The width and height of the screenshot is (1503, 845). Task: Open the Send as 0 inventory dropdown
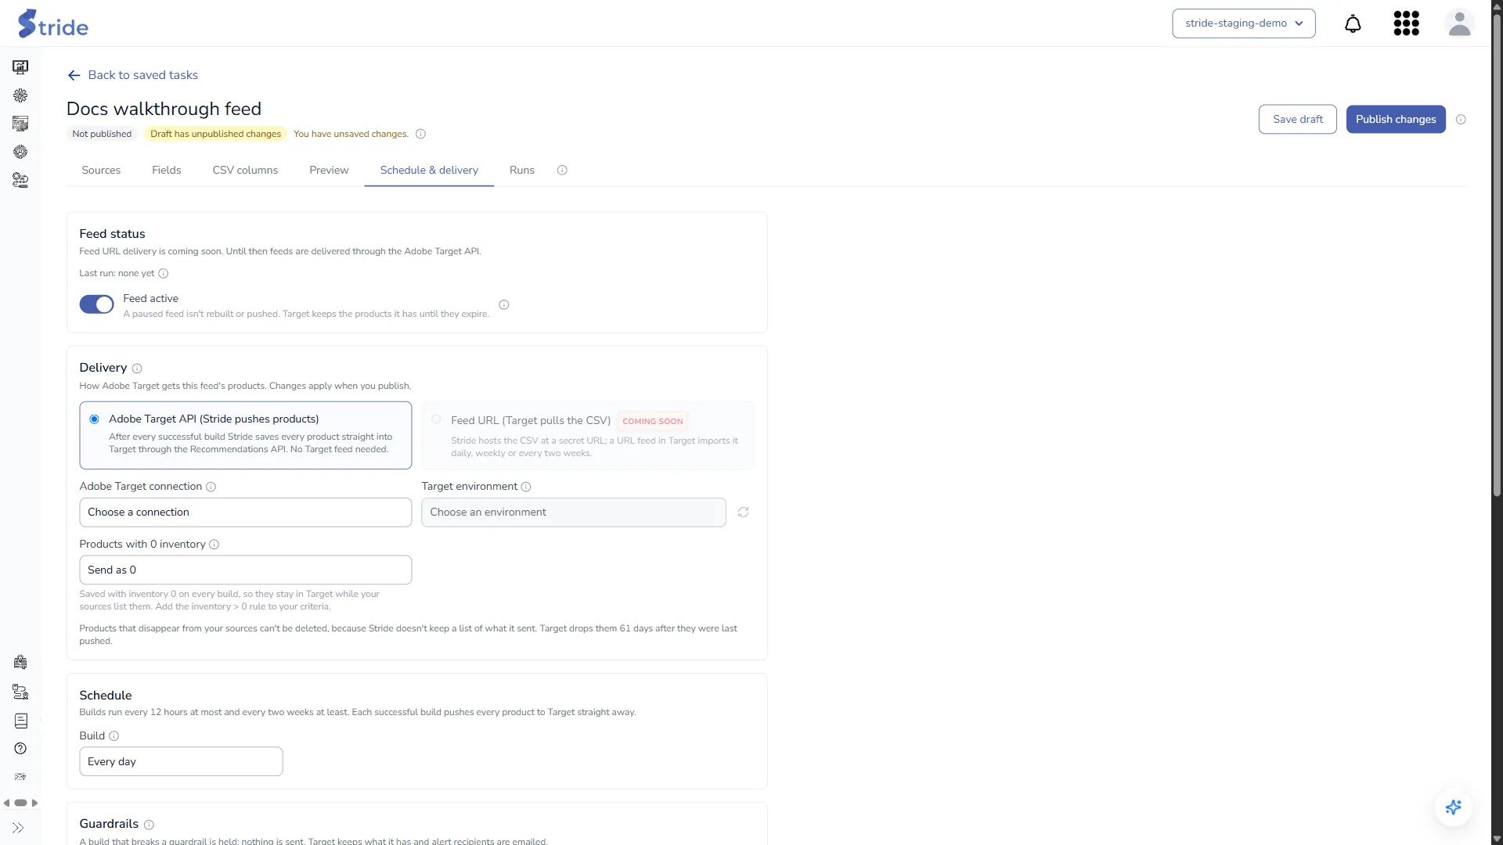[245, 570]
